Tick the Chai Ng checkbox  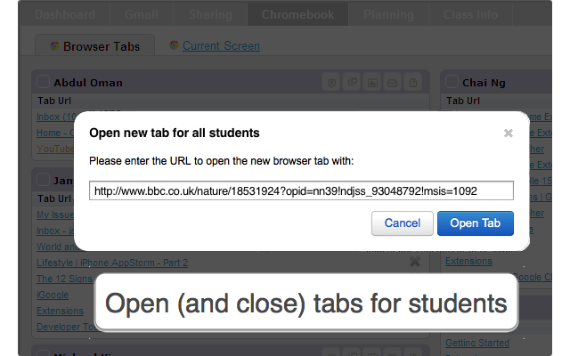(x=452, y=82)
